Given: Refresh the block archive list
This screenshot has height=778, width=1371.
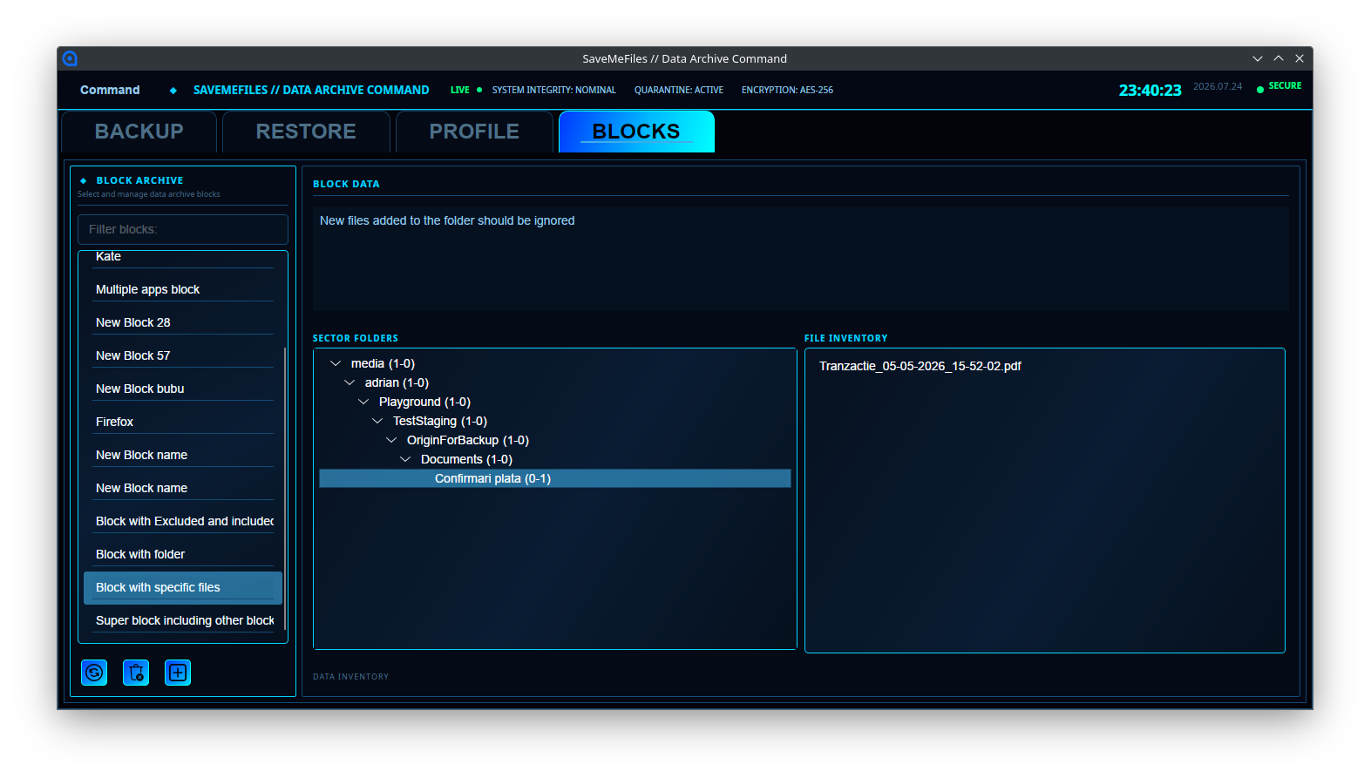Looking at the screenshot, I should (x=94, y=673).
